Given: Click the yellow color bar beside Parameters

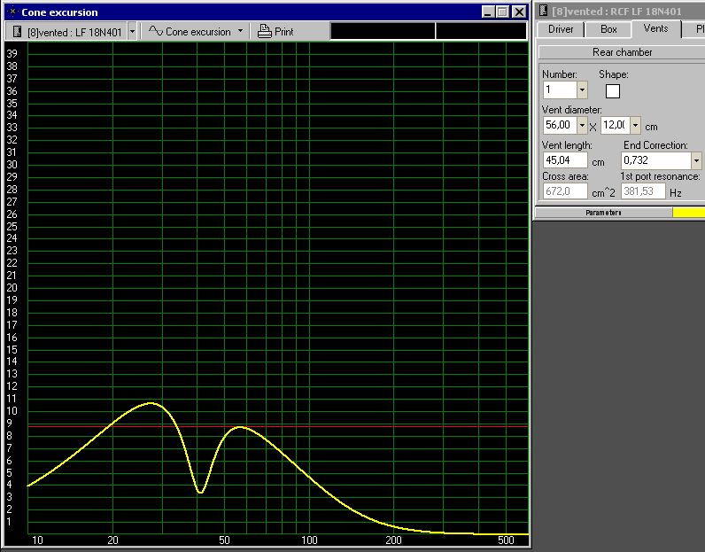Looking at the screenshot, I should [688, 213].
